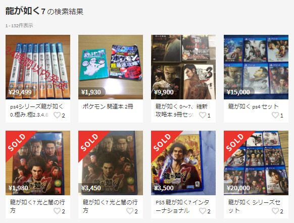The image size is (294, 223).
Task: Open the sold ¥3,450 龍が如く7 photo
Action: [x=111, y=163]
